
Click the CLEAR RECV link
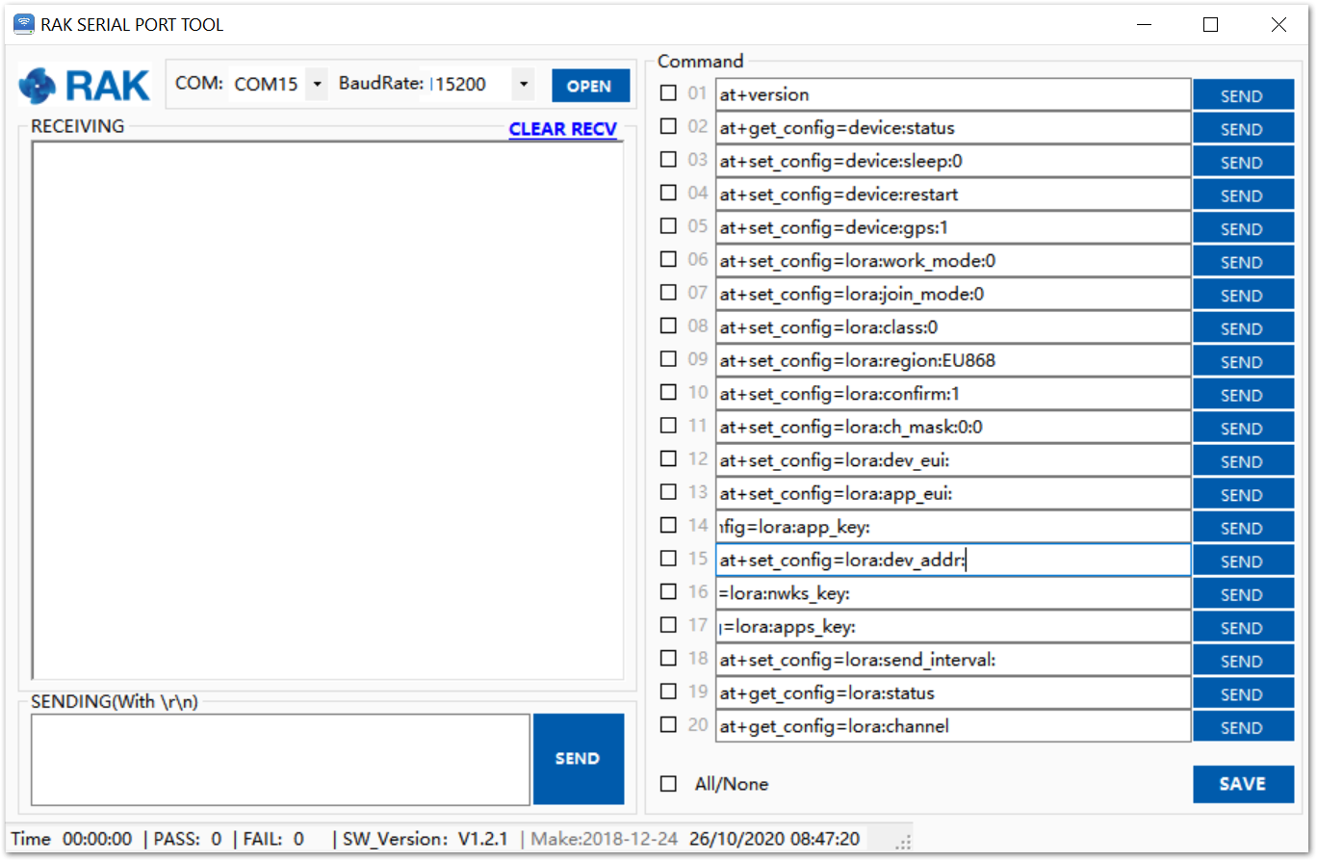pos(562,129)
